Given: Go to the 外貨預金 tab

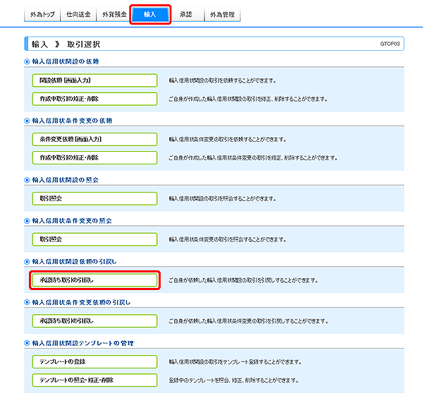Looking at the screenshot, I should tap(112, 14).
